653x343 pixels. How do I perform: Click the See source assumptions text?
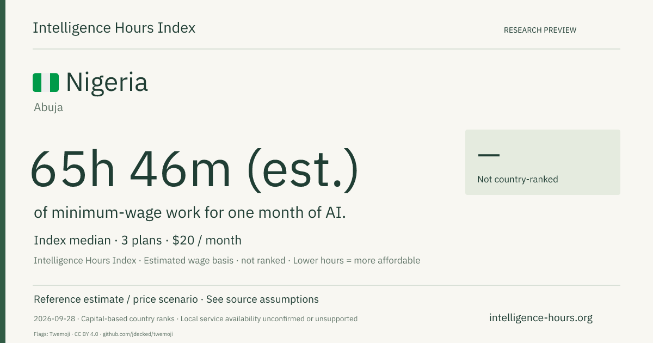tap(262, 299)
